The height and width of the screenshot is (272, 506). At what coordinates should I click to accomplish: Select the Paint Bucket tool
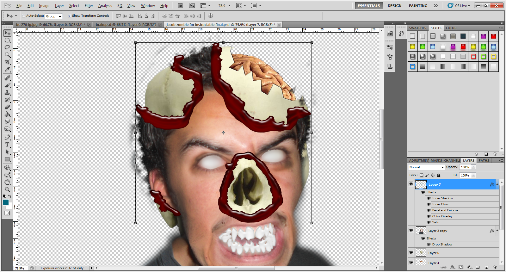point(7,114)
